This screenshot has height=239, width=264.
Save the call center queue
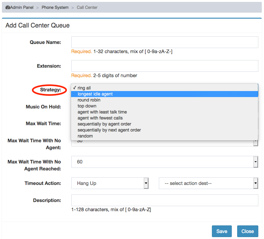(222, 231)
